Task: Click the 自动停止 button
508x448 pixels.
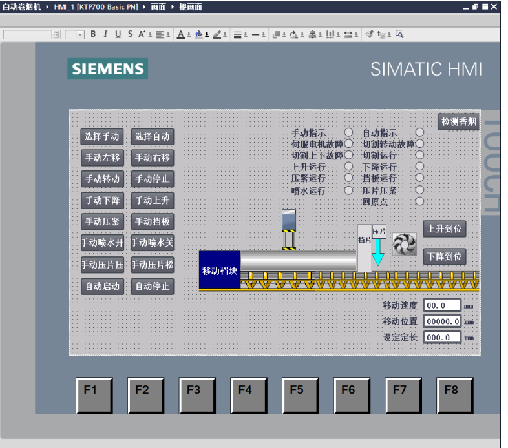Action: pos(153,287)
